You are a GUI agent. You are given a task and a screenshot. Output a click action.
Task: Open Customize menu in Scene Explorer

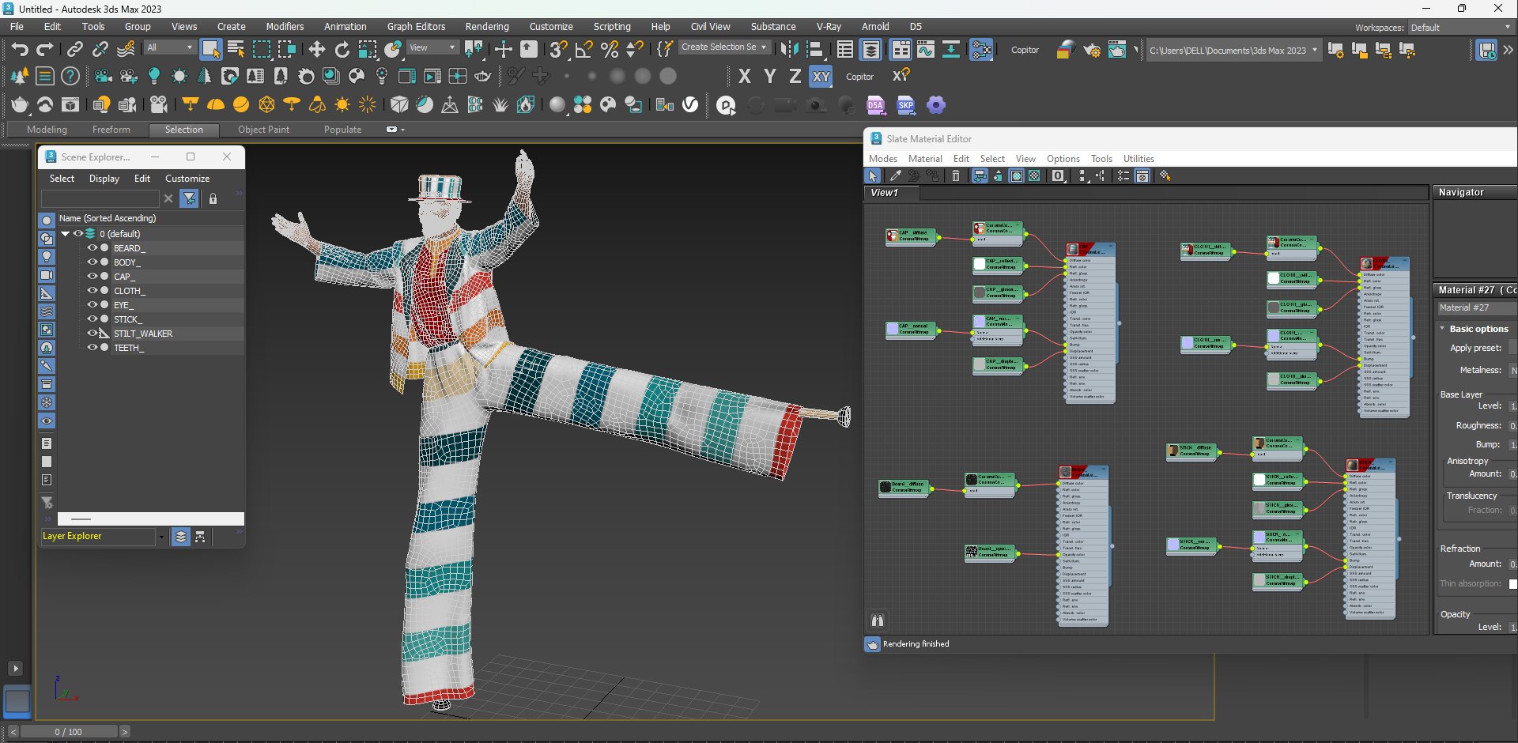[x=187, y=179]
